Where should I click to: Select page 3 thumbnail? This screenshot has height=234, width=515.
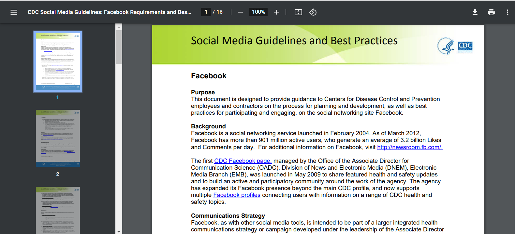pyautogui.click(x=58, y=210)
